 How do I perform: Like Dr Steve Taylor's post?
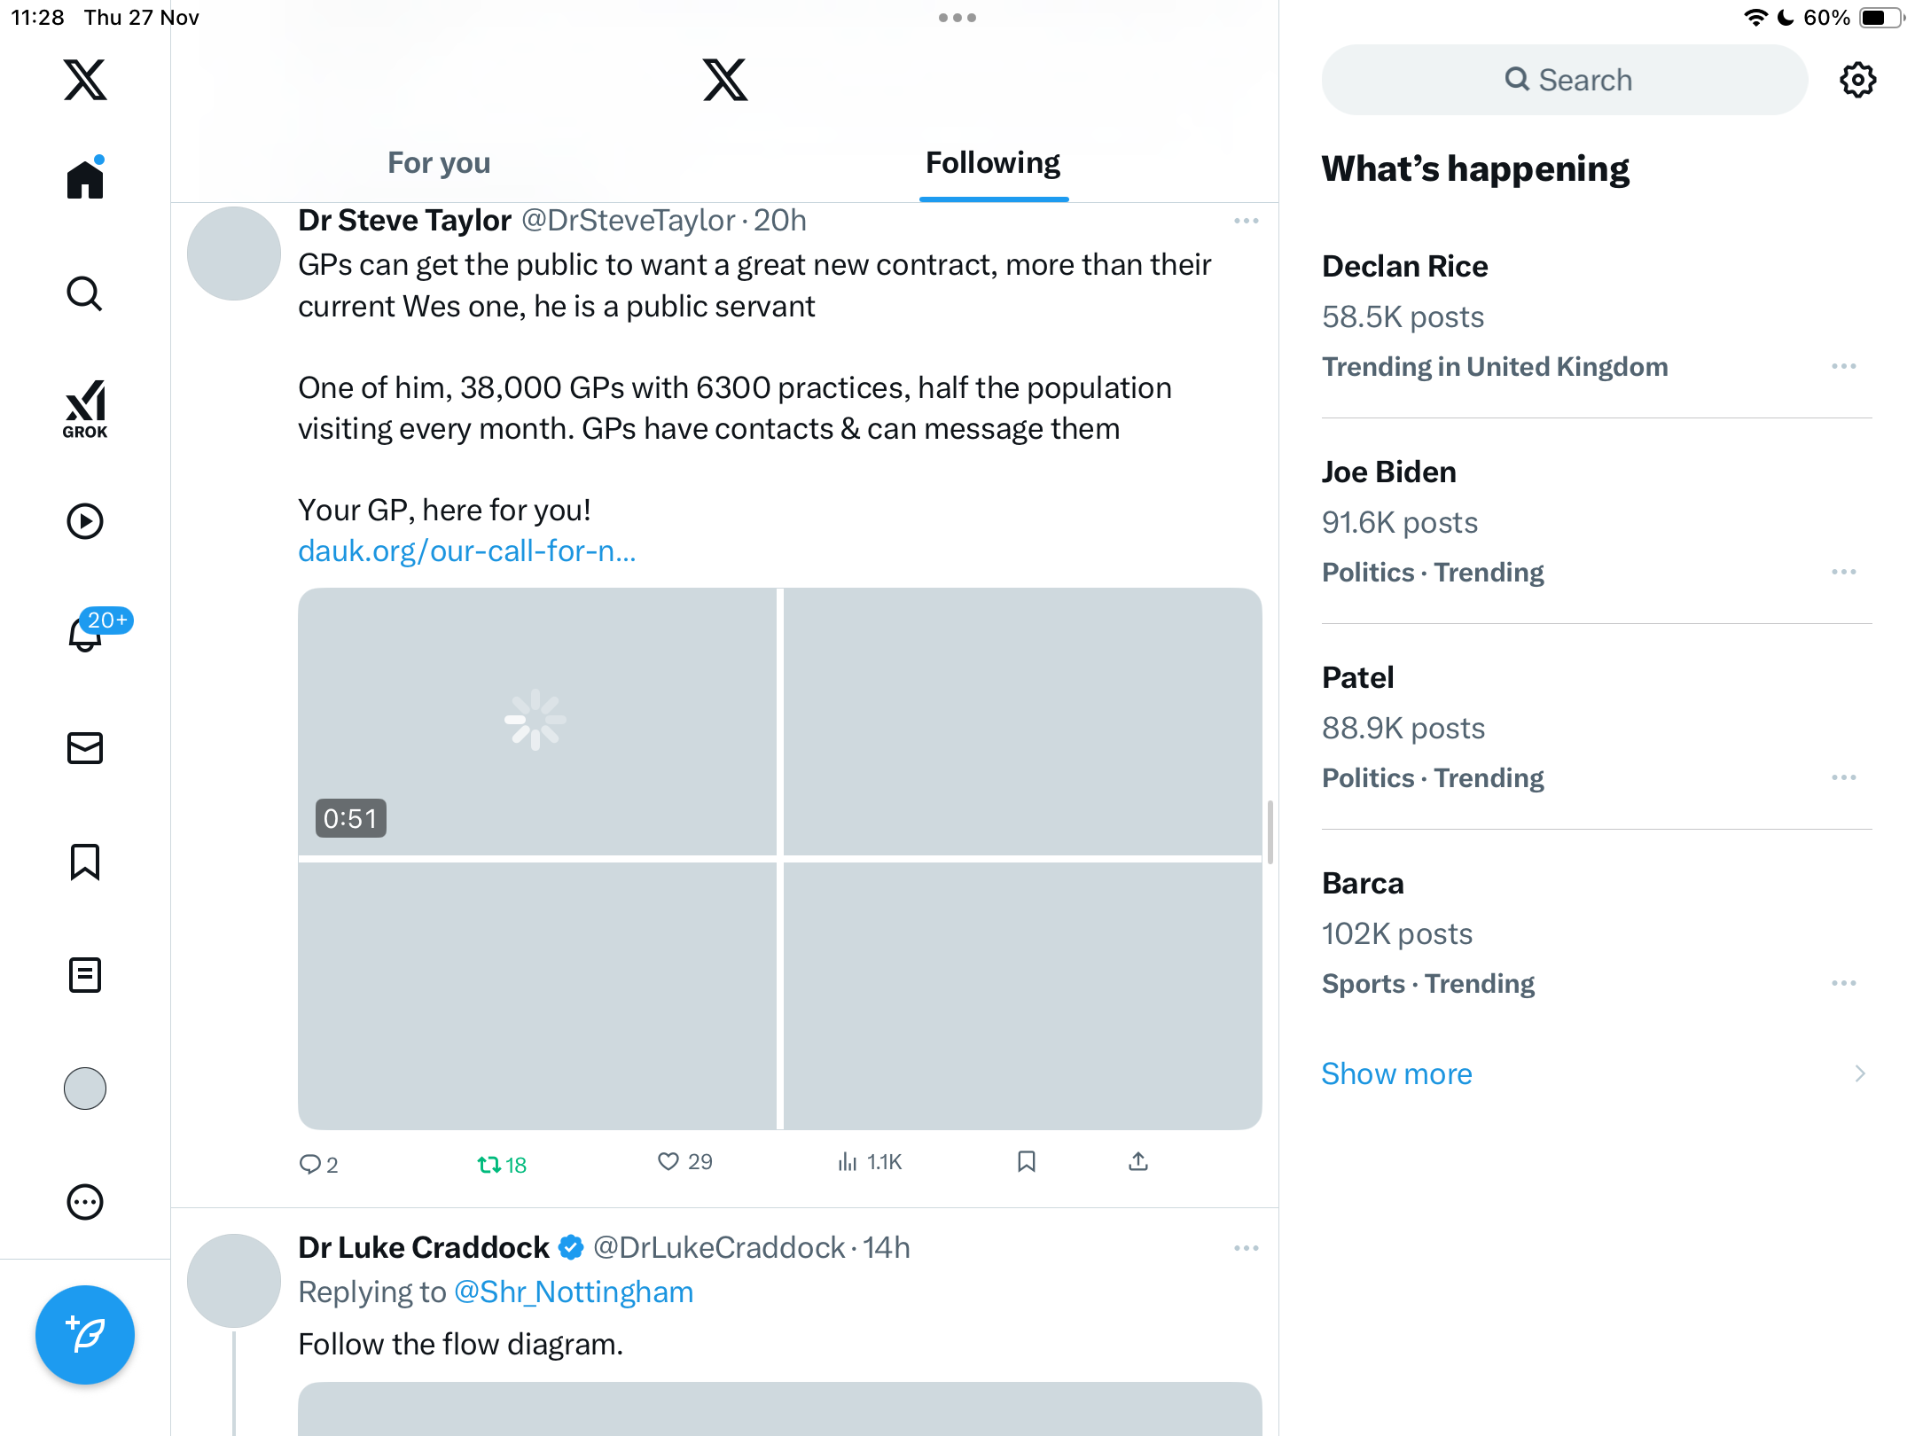(668, 1161)
